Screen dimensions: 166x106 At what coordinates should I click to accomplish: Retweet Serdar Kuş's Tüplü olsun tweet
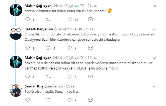click(48, 100)
